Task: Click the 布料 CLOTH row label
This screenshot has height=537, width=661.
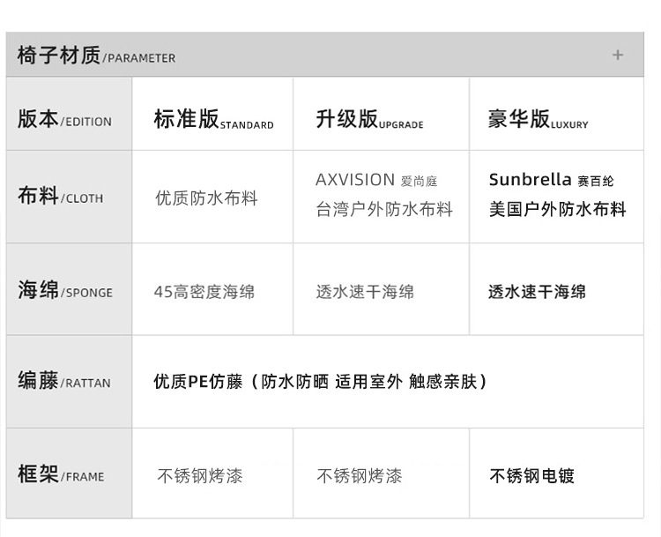Action: point(60,197)
